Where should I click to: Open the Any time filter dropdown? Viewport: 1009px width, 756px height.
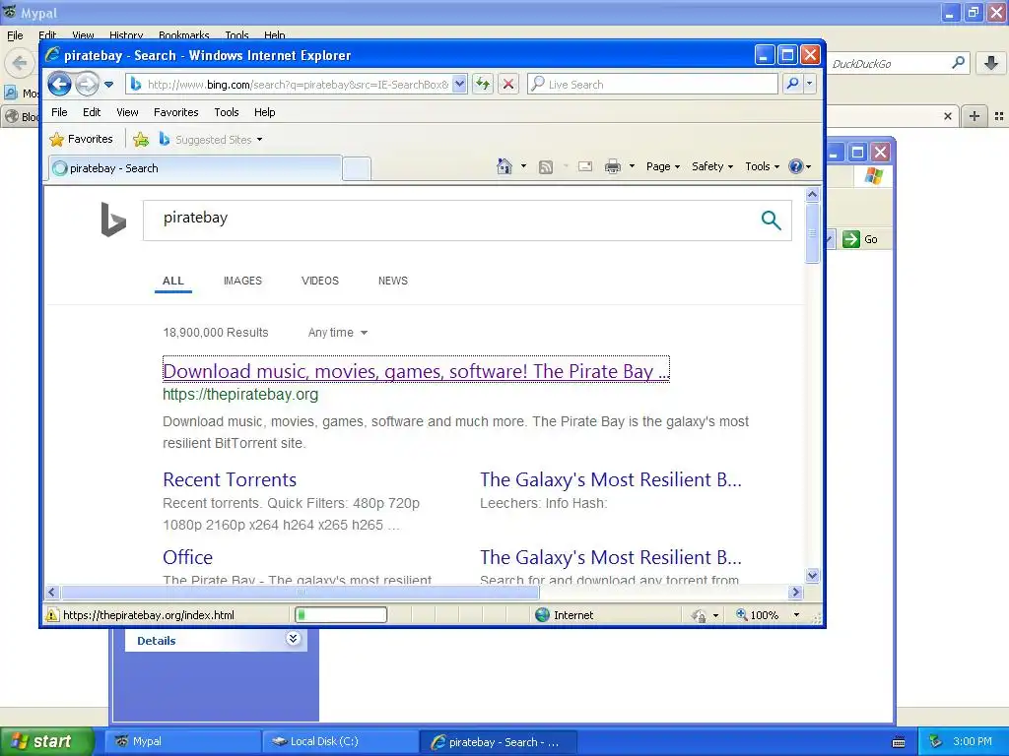coord(337,333)
